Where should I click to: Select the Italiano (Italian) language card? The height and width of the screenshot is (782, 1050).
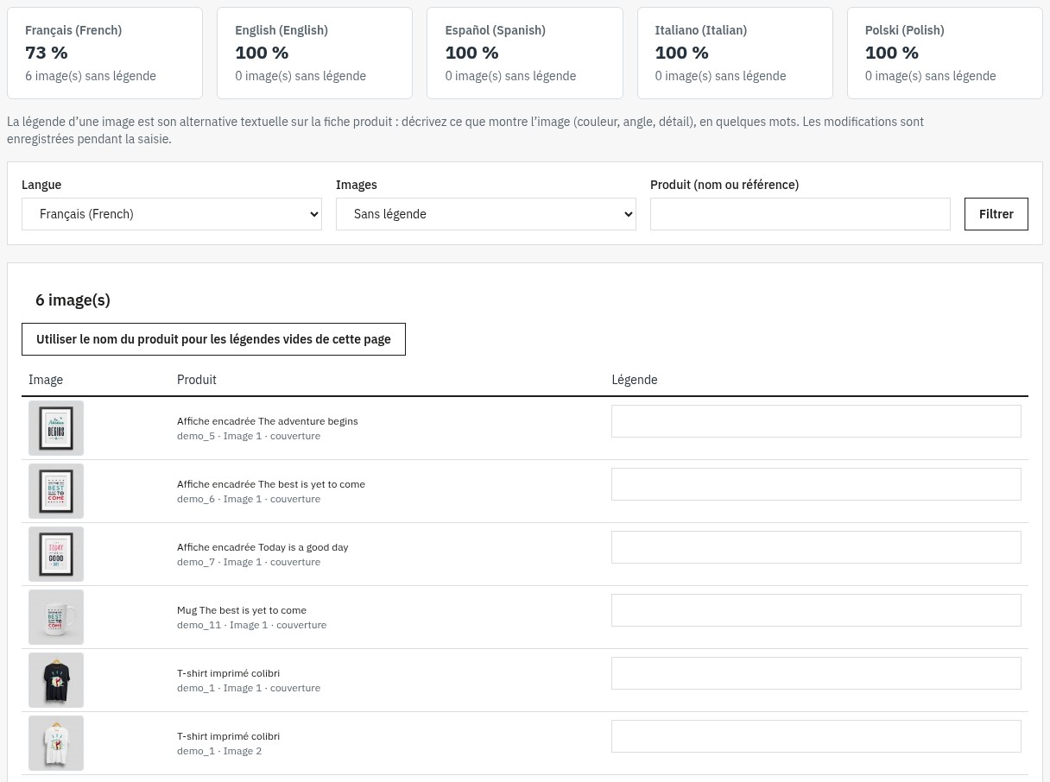pos(735,53)
